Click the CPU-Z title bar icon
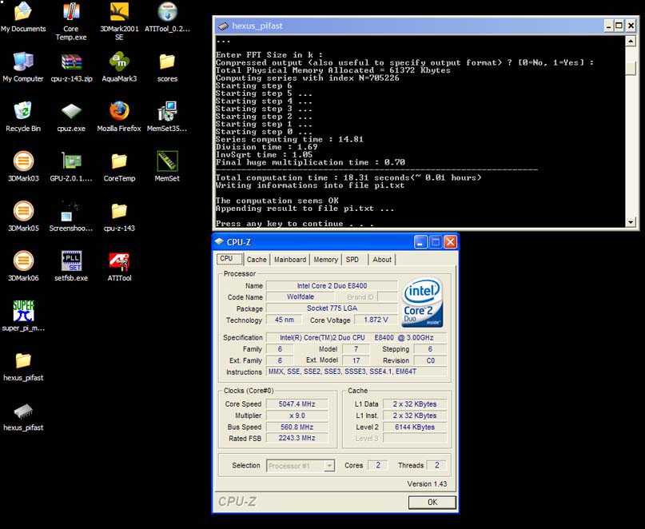The image size is (645, 529). pyautogui.click(x=219, y=242)
